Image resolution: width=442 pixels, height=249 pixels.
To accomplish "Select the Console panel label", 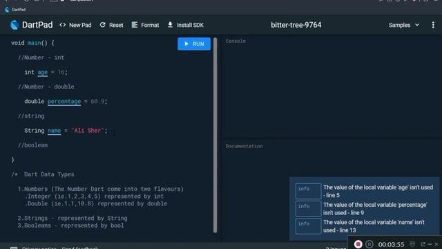I will [236, 41].
